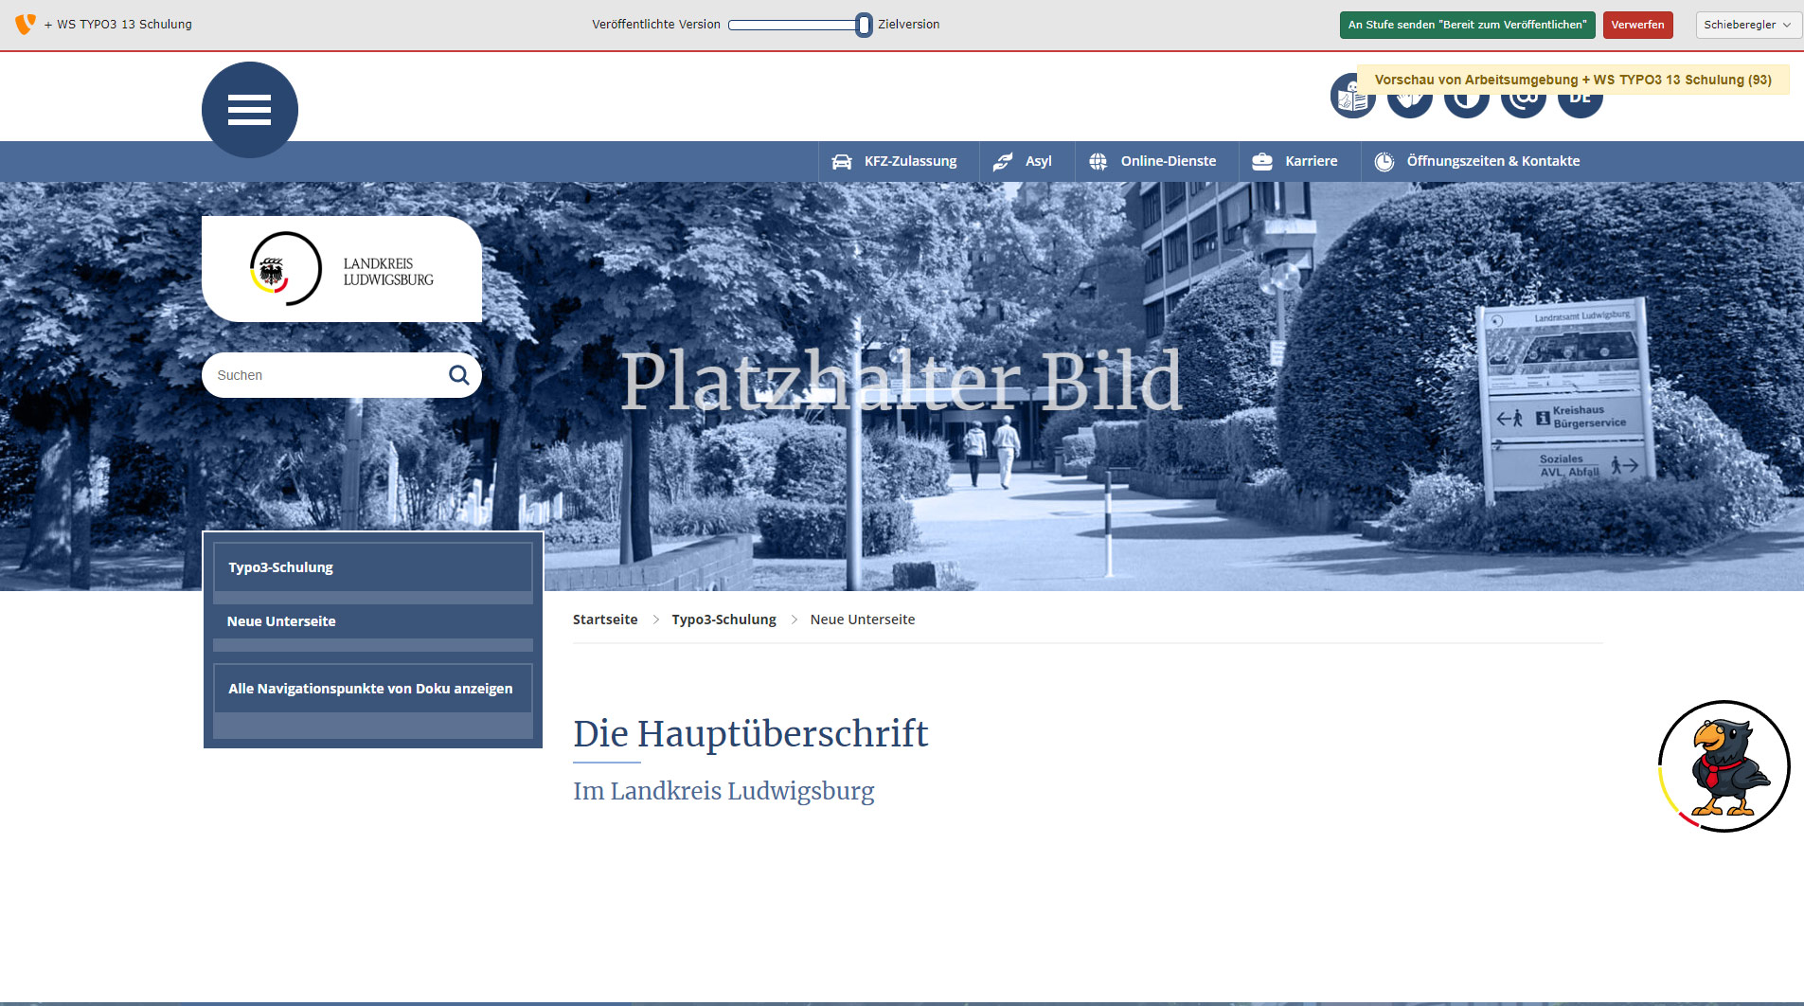Click the TYPO3 logo in the top bar
This screenshot has width=1804, height=1006.
coord(26,24)
